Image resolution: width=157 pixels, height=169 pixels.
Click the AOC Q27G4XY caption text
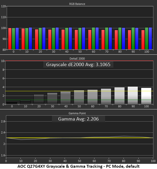[x=78, y=166]
